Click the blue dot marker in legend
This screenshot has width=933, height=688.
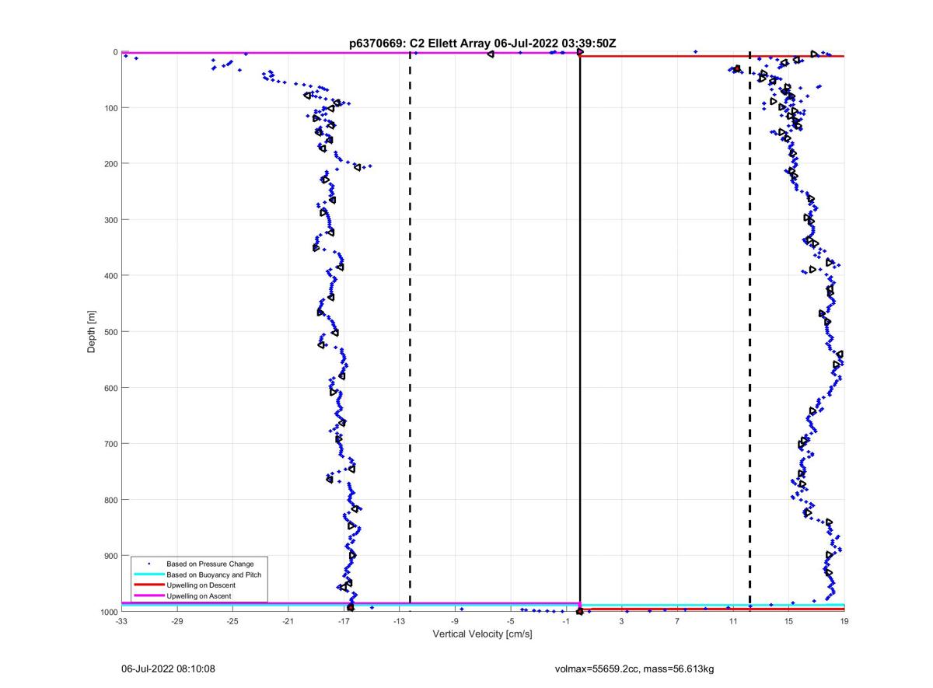click(149, 564)
